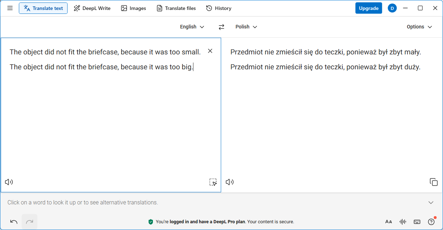Clear the source text with X
This screenshot has width=443, height=230.
(x=210, y=51)
